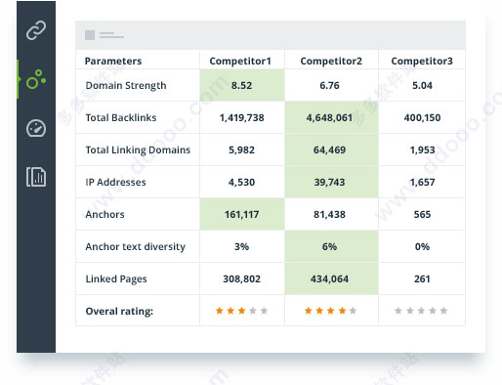Select the Total Linking Domains row label
Screen dimensions: 502x385
138,150
